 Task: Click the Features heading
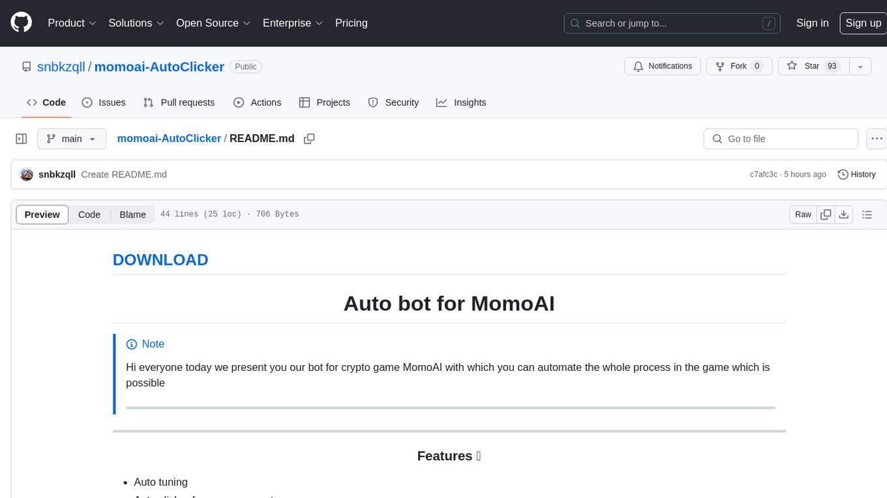[449, 456]
